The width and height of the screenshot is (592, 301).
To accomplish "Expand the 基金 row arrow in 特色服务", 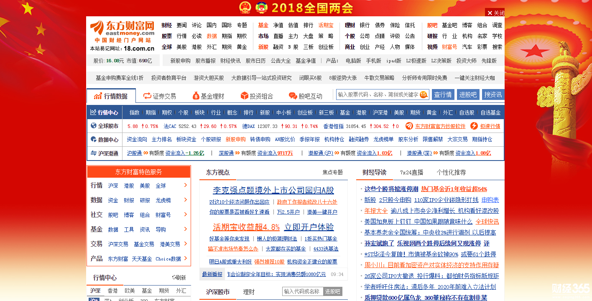I will click(186, 229).
